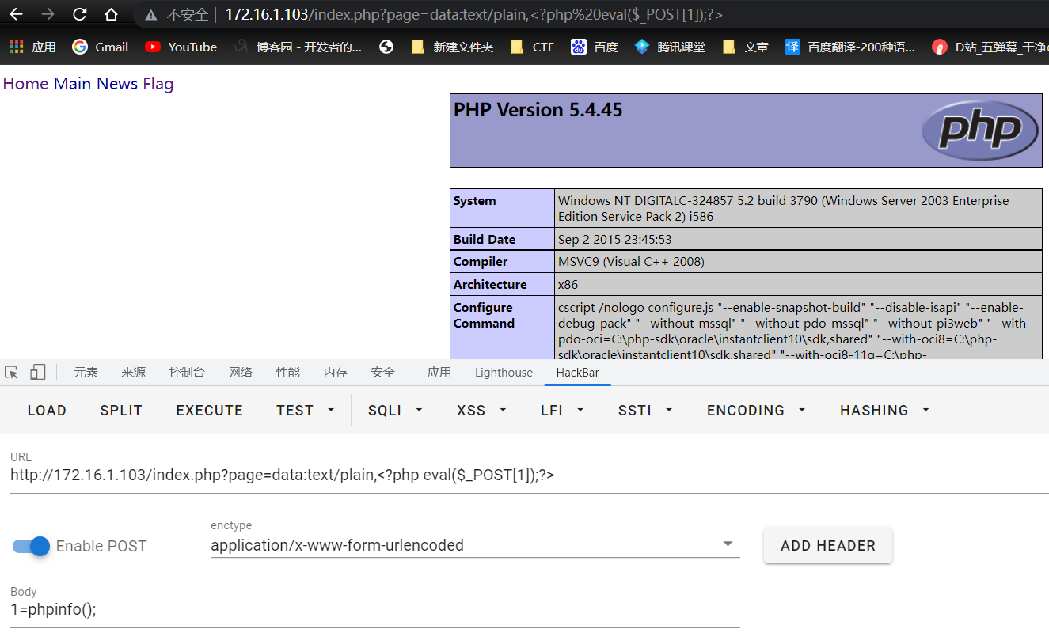Viewport: 1049px width, 644px height.
Task: Open the 博客园 bookmark
Action: 298,47
